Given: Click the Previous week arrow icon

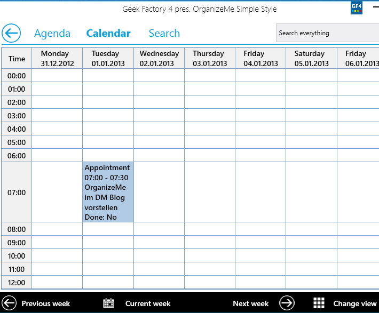Looking at the screenshot, I should pos(9,303).
